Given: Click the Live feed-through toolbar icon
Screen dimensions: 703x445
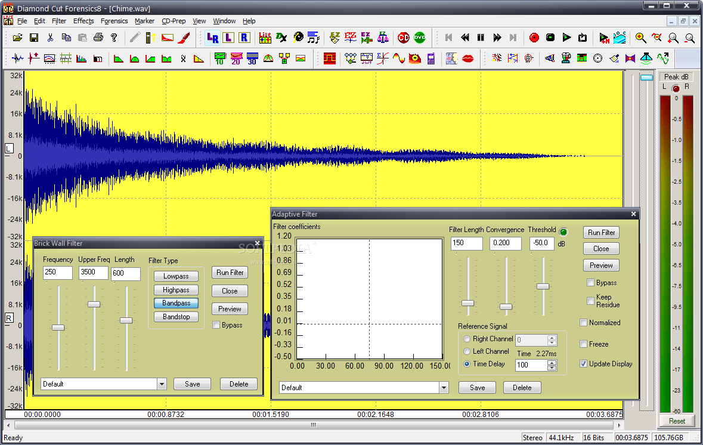Looking at the screenshot, I should [265, 38].
